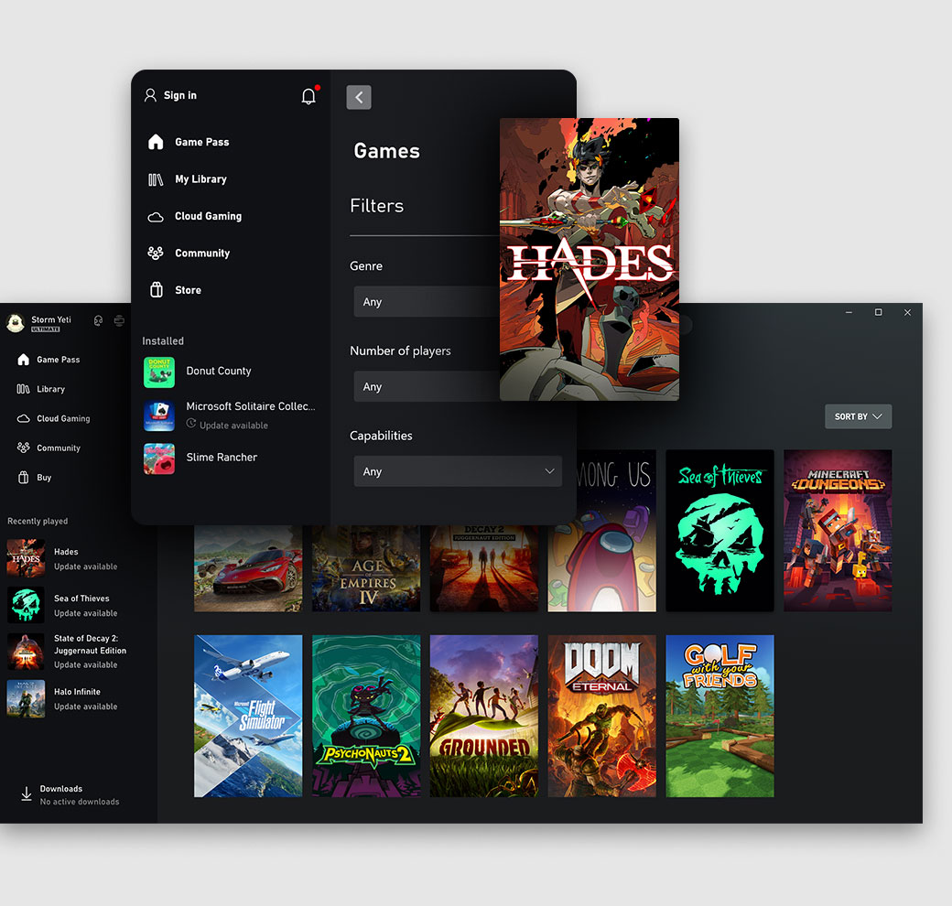Viewport: 952px width, 906px height.
Task: Open the Number of players dropdown
Action: (427, 386)
